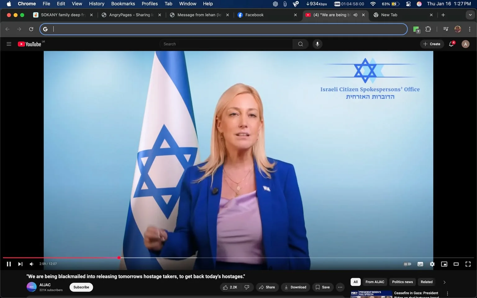Start voice search with the microphone icon
Screen dimensions: 477x298
pyautogui.click(x=317, y=44)
